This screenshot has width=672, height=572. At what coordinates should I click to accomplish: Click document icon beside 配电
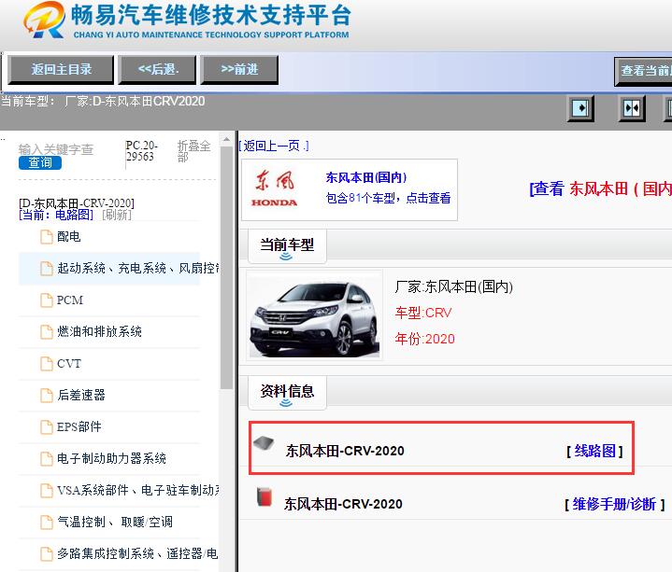tap(47, 237)
